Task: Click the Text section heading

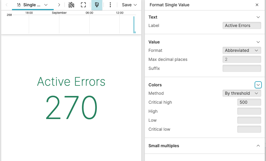Action: (153, 17)
